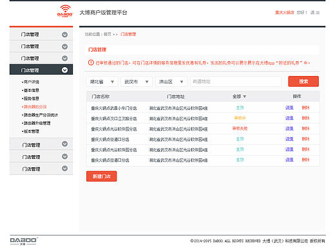Collapse the dark highlighted 门店管理 section chevron
This screenshot has width=335, height=251.
point(64,70)
